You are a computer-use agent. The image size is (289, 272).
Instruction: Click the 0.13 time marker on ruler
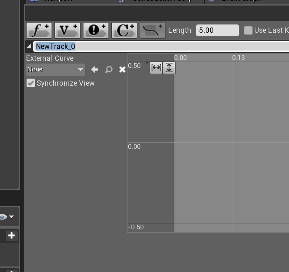tap(238, 58)
